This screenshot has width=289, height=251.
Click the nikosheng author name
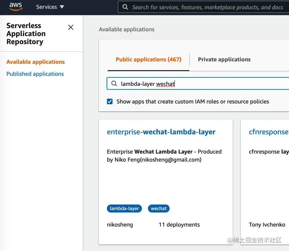coord(120,225)
